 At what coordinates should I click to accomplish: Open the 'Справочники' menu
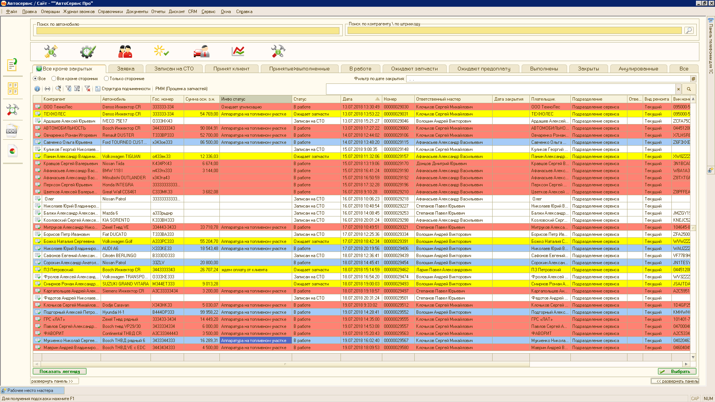tap(110, 12)
